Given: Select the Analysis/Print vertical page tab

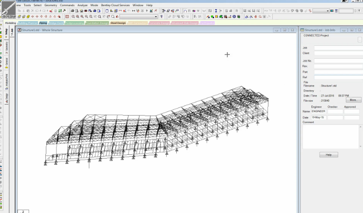Looking at the screenshot, I should [7, 82].
